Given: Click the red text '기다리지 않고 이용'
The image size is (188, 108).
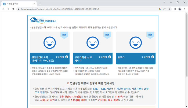Looking at the screenshot, I should 108,100.
